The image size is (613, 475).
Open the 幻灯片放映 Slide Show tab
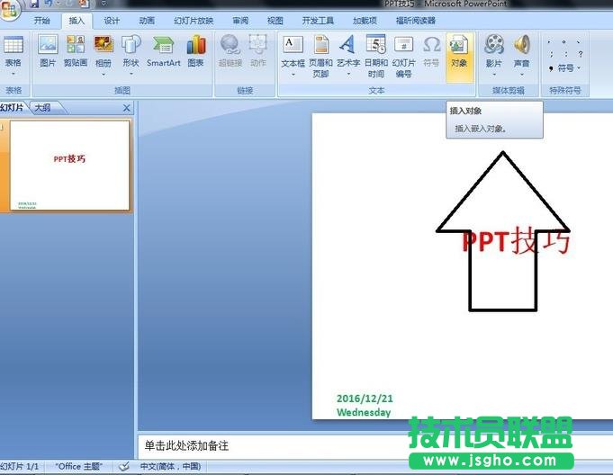[194, 21]
